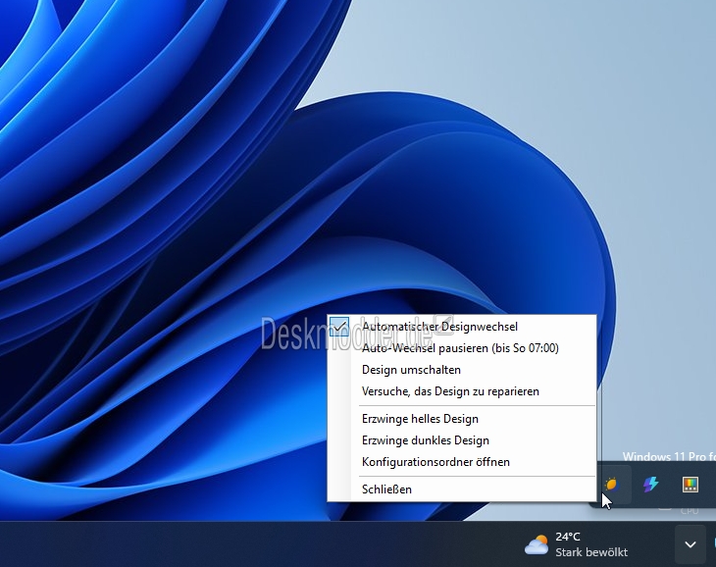Collapse the hidden icons chevron in taskbar
This screenshot has width=716, height=567.
tap(690, 544)
